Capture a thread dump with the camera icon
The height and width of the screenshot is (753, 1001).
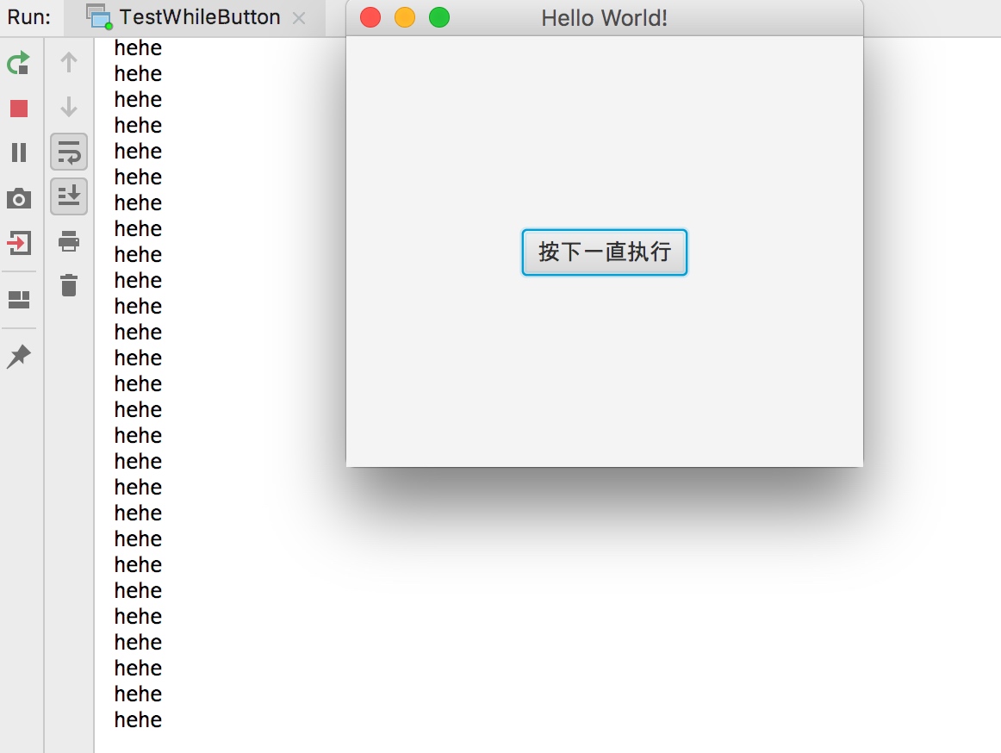coord(18,197)
